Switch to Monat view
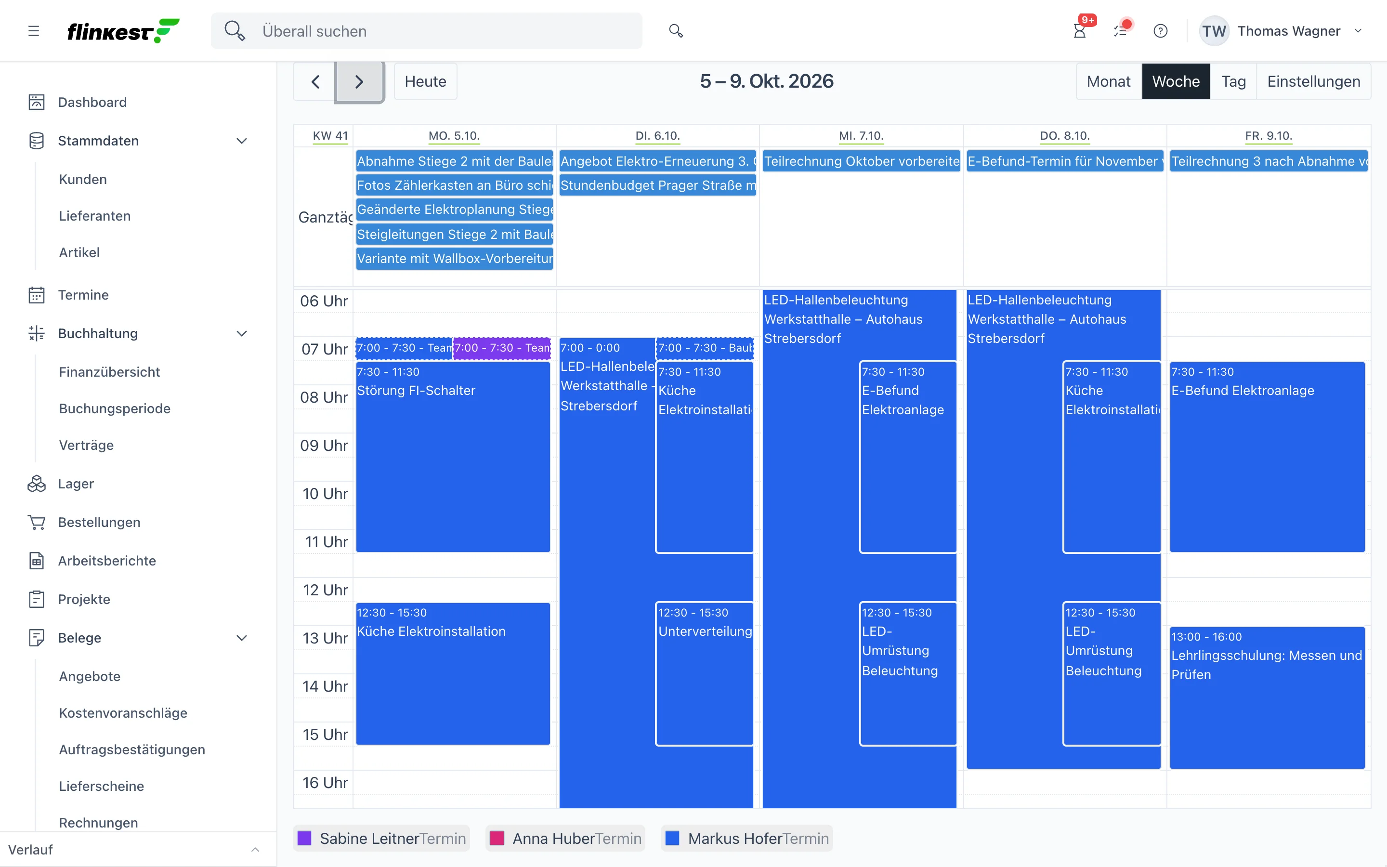Image resolution: width=1387 pixels, height=867 pixels. [1109, 81]
